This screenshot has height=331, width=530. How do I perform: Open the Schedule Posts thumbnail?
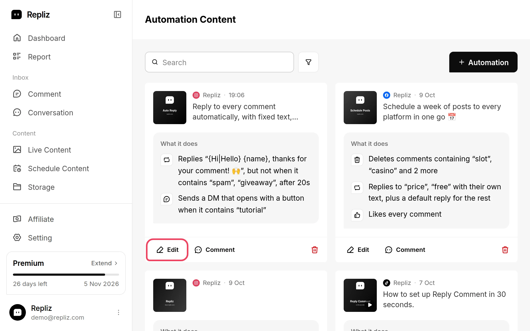360,108
